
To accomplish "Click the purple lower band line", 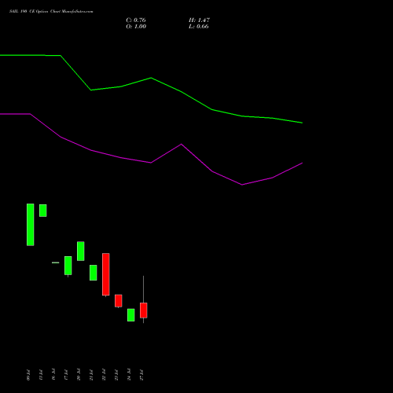I will point(151,163).
